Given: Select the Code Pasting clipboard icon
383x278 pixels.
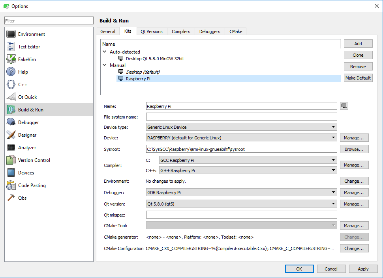Looking at the screenshot, I should click(11, 185).
